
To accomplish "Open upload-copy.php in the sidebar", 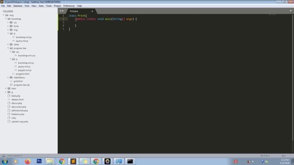I will pyautogui.click(x=20, y=121).
